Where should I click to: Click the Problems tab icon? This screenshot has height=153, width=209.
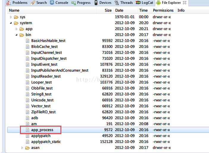[9, 3]
